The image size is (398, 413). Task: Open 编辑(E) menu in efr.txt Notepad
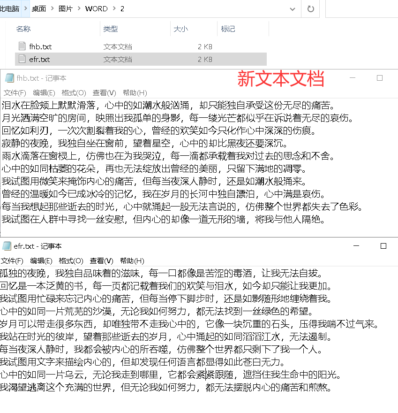click(x=41, y=261)
